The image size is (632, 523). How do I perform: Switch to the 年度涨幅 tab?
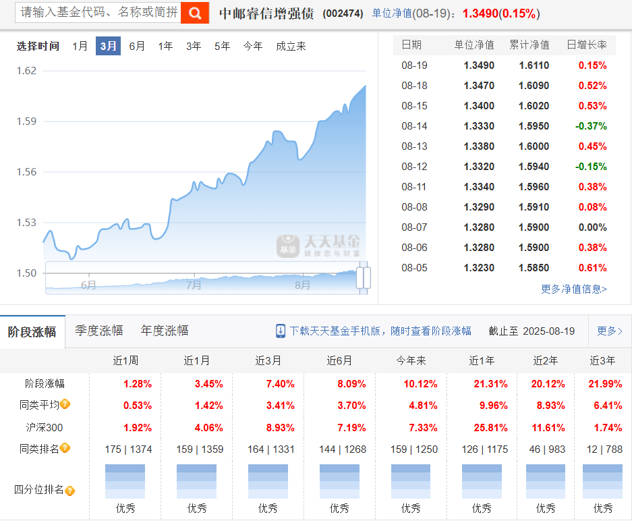(165, 331)
